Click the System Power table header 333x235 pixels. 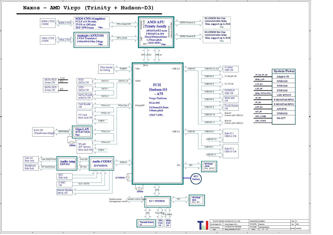(284, 71)
